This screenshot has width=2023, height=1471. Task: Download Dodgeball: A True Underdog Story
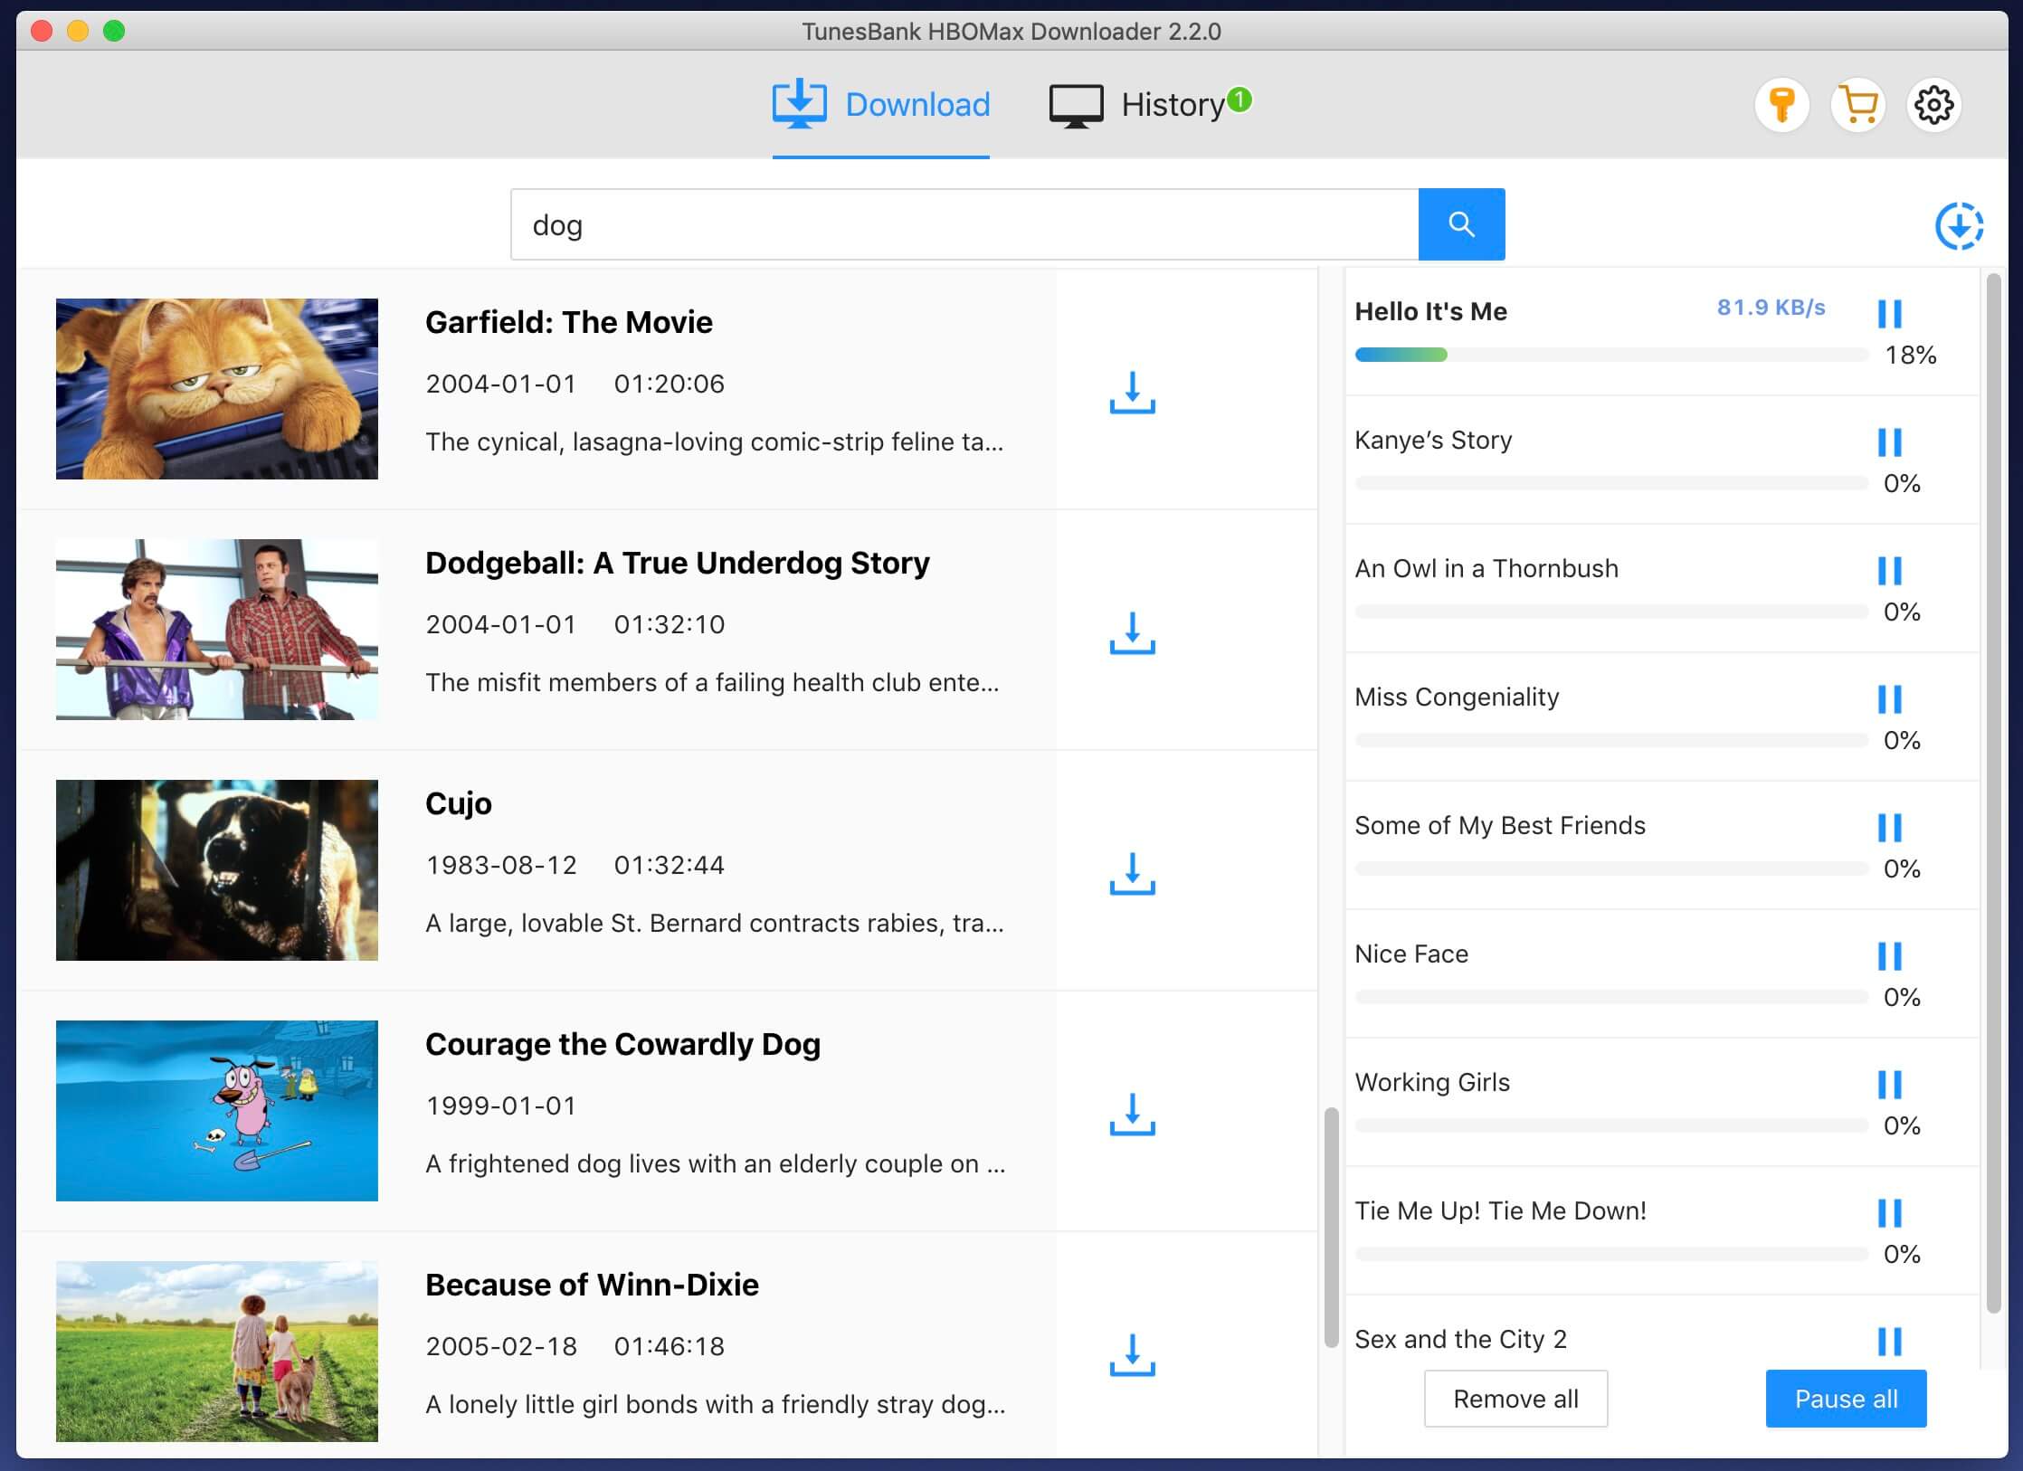(x=1132, y=633)
